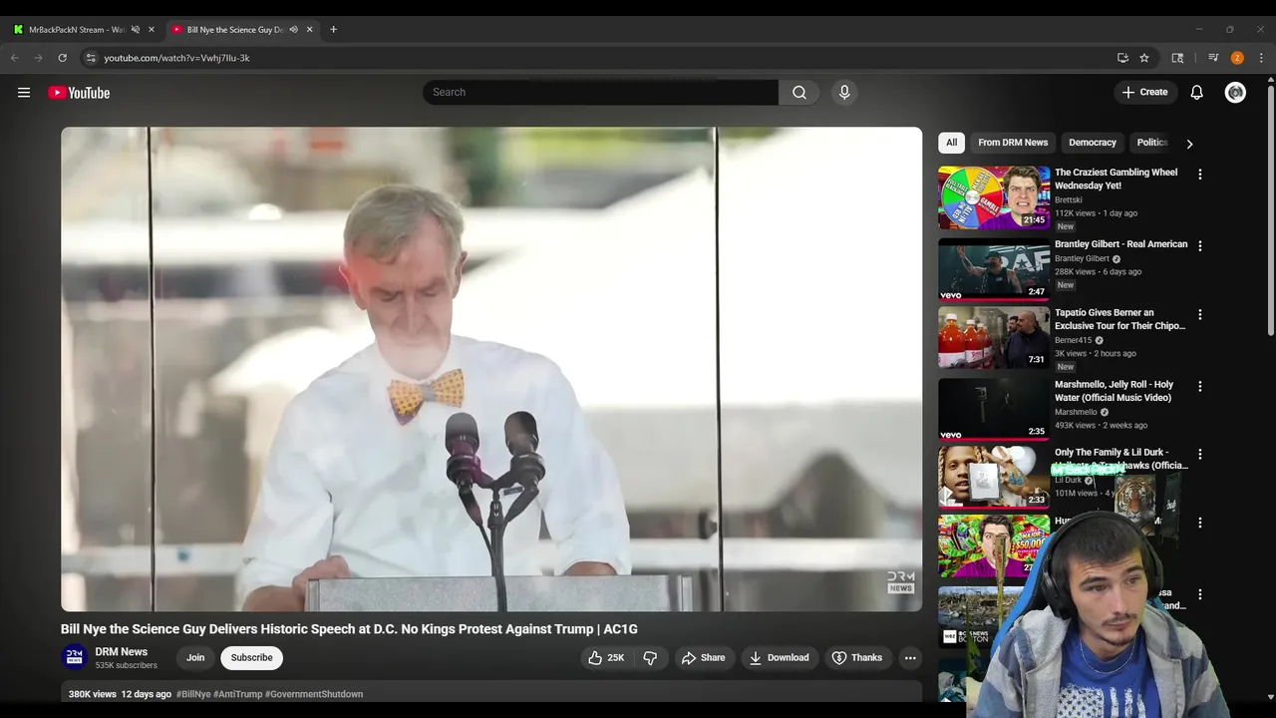Open options for Marshmello Holy Water video
Viewport: 1276px width, 718px height.
(1199, 386)
